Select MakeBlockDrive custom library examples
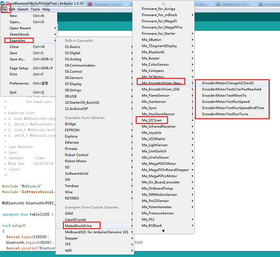280x257 pixels. (x=95, y=226)
